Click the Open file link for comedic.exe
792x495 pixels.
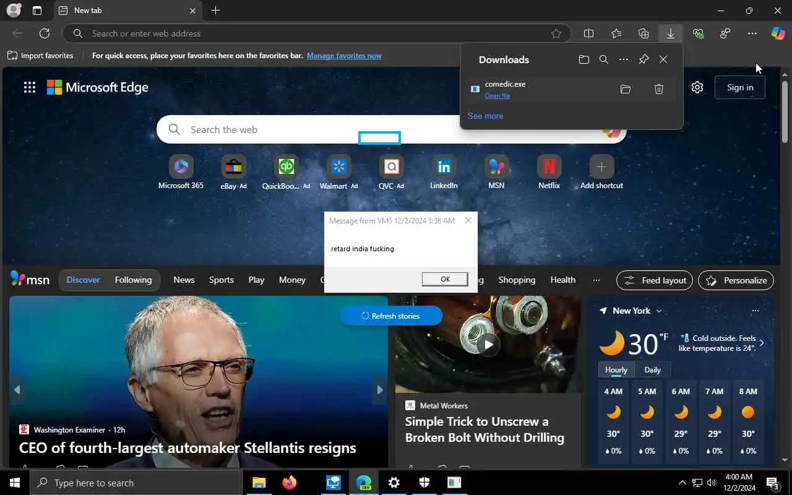[x=497, y=96]
